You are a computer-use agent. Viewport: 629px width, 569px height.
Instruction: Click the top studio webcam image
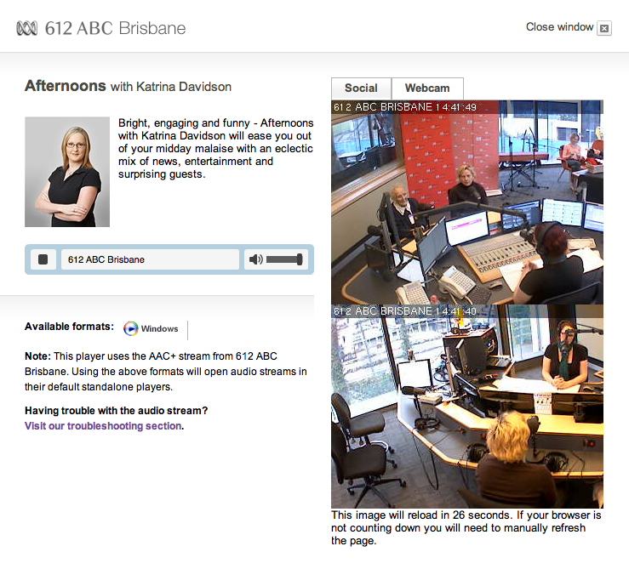pyautogui.click(x=467, y=202)
